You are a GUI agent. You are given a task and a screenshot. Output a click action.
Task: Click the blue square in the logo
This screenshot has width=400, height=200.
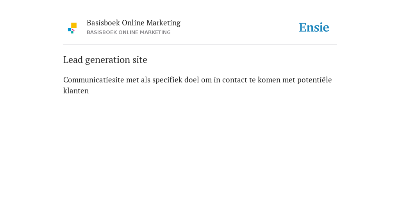coord(70,30)
